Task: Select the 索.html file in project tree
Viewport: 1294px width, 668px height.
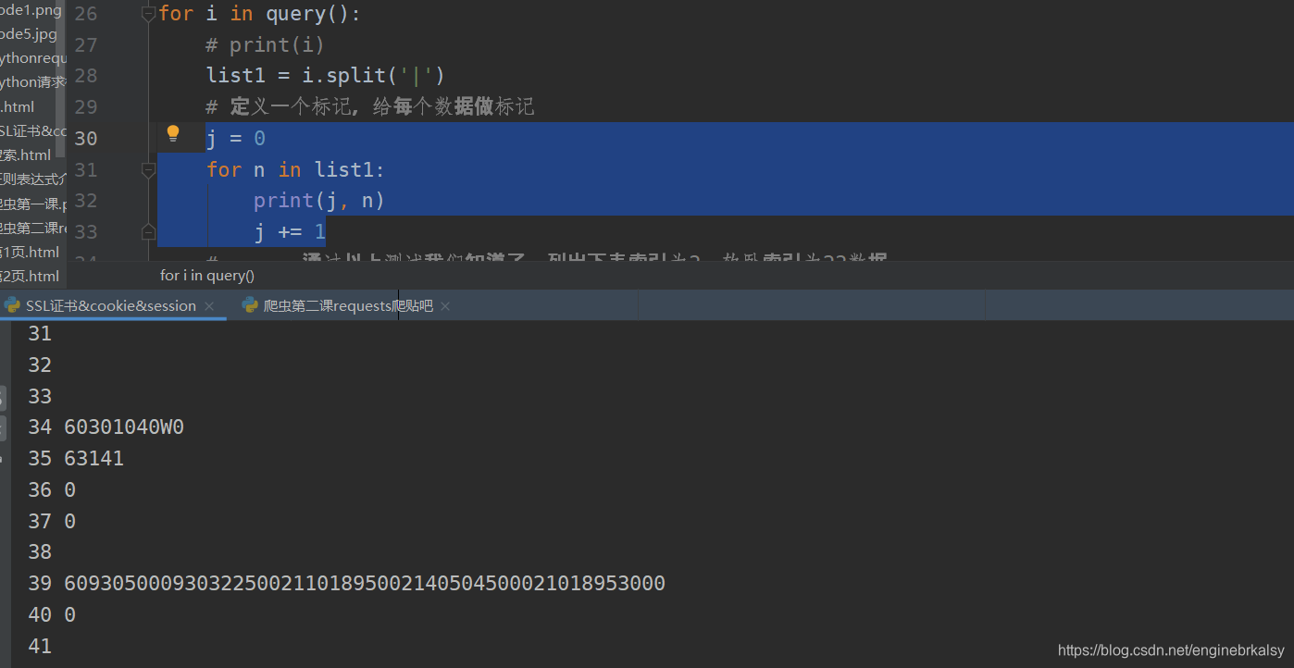Action: tap(26, 155)
